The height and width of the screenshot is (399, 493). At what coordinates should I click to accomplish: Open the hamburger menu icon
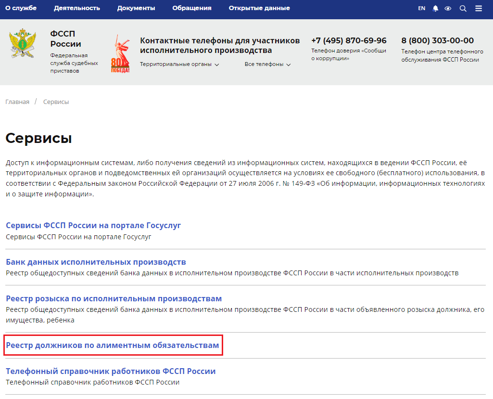[478, 8]
